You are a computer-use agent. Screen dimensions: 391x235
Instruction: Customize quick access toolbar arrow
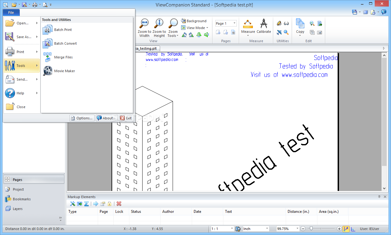point(51,5)
